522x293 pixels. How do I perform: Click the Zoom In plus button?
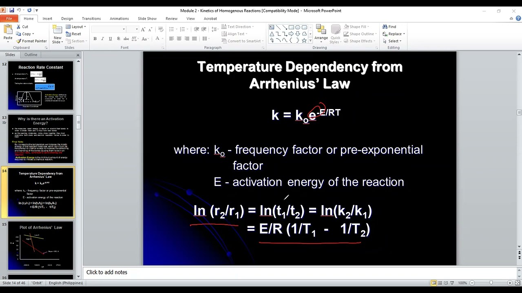coord(510,283)
